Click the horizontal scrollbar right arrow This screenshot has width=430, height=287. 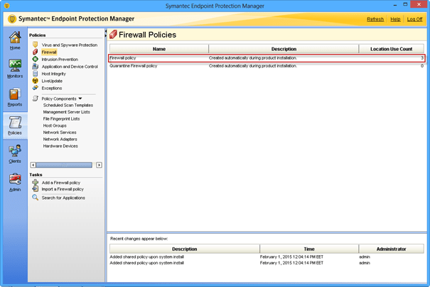pos(99,165)
